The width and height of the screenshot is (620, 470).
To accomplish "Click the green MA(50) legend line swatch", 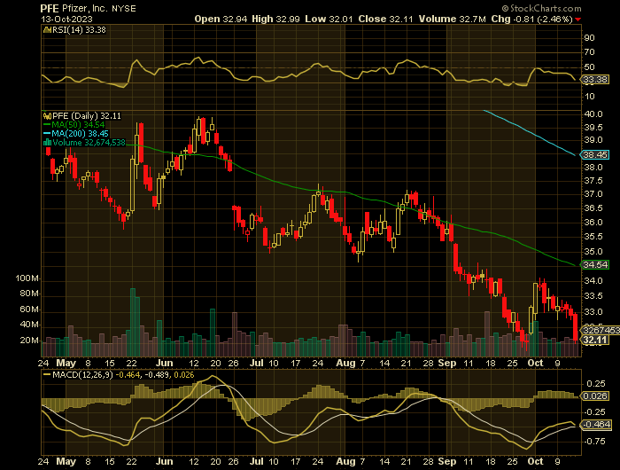I will (x=47, y=125).
